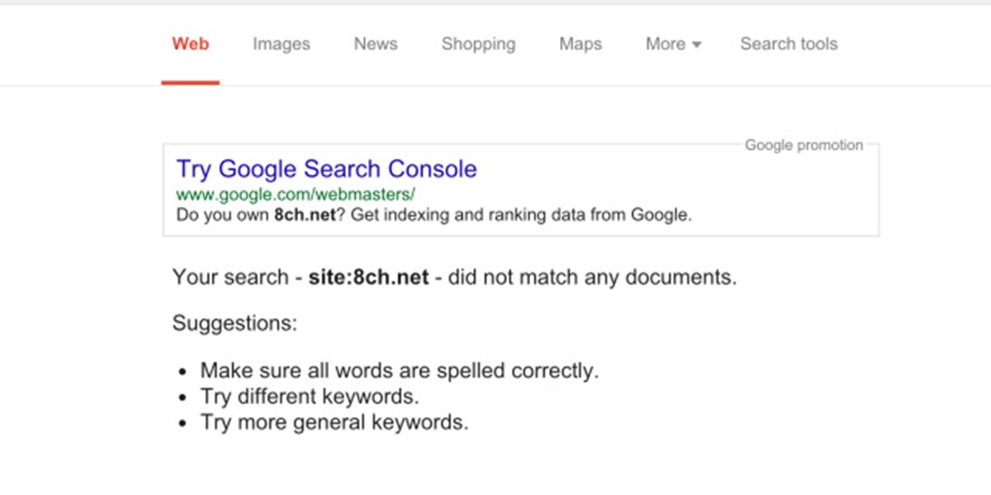The image size is (991, 495).
Task: Click 'did not match any documents' text
Action: (x=591, y=277)
